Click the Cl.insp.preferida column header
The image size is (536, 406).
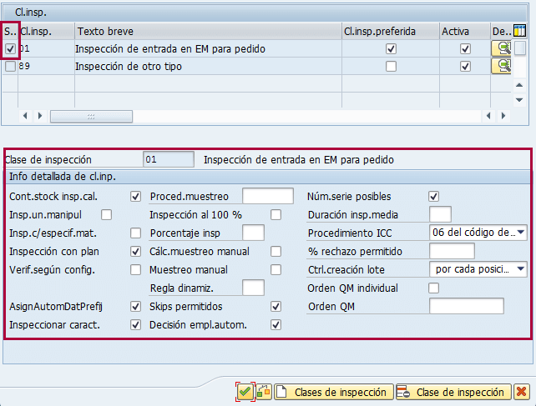[x=391, y=32]
